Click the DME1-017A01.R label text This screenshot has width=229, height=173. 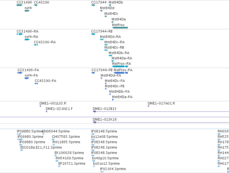(161, 103)
